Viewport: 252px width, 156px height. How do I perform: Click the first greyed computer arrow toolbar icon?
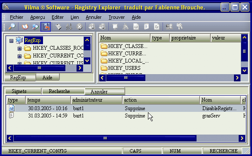point(92,27)
